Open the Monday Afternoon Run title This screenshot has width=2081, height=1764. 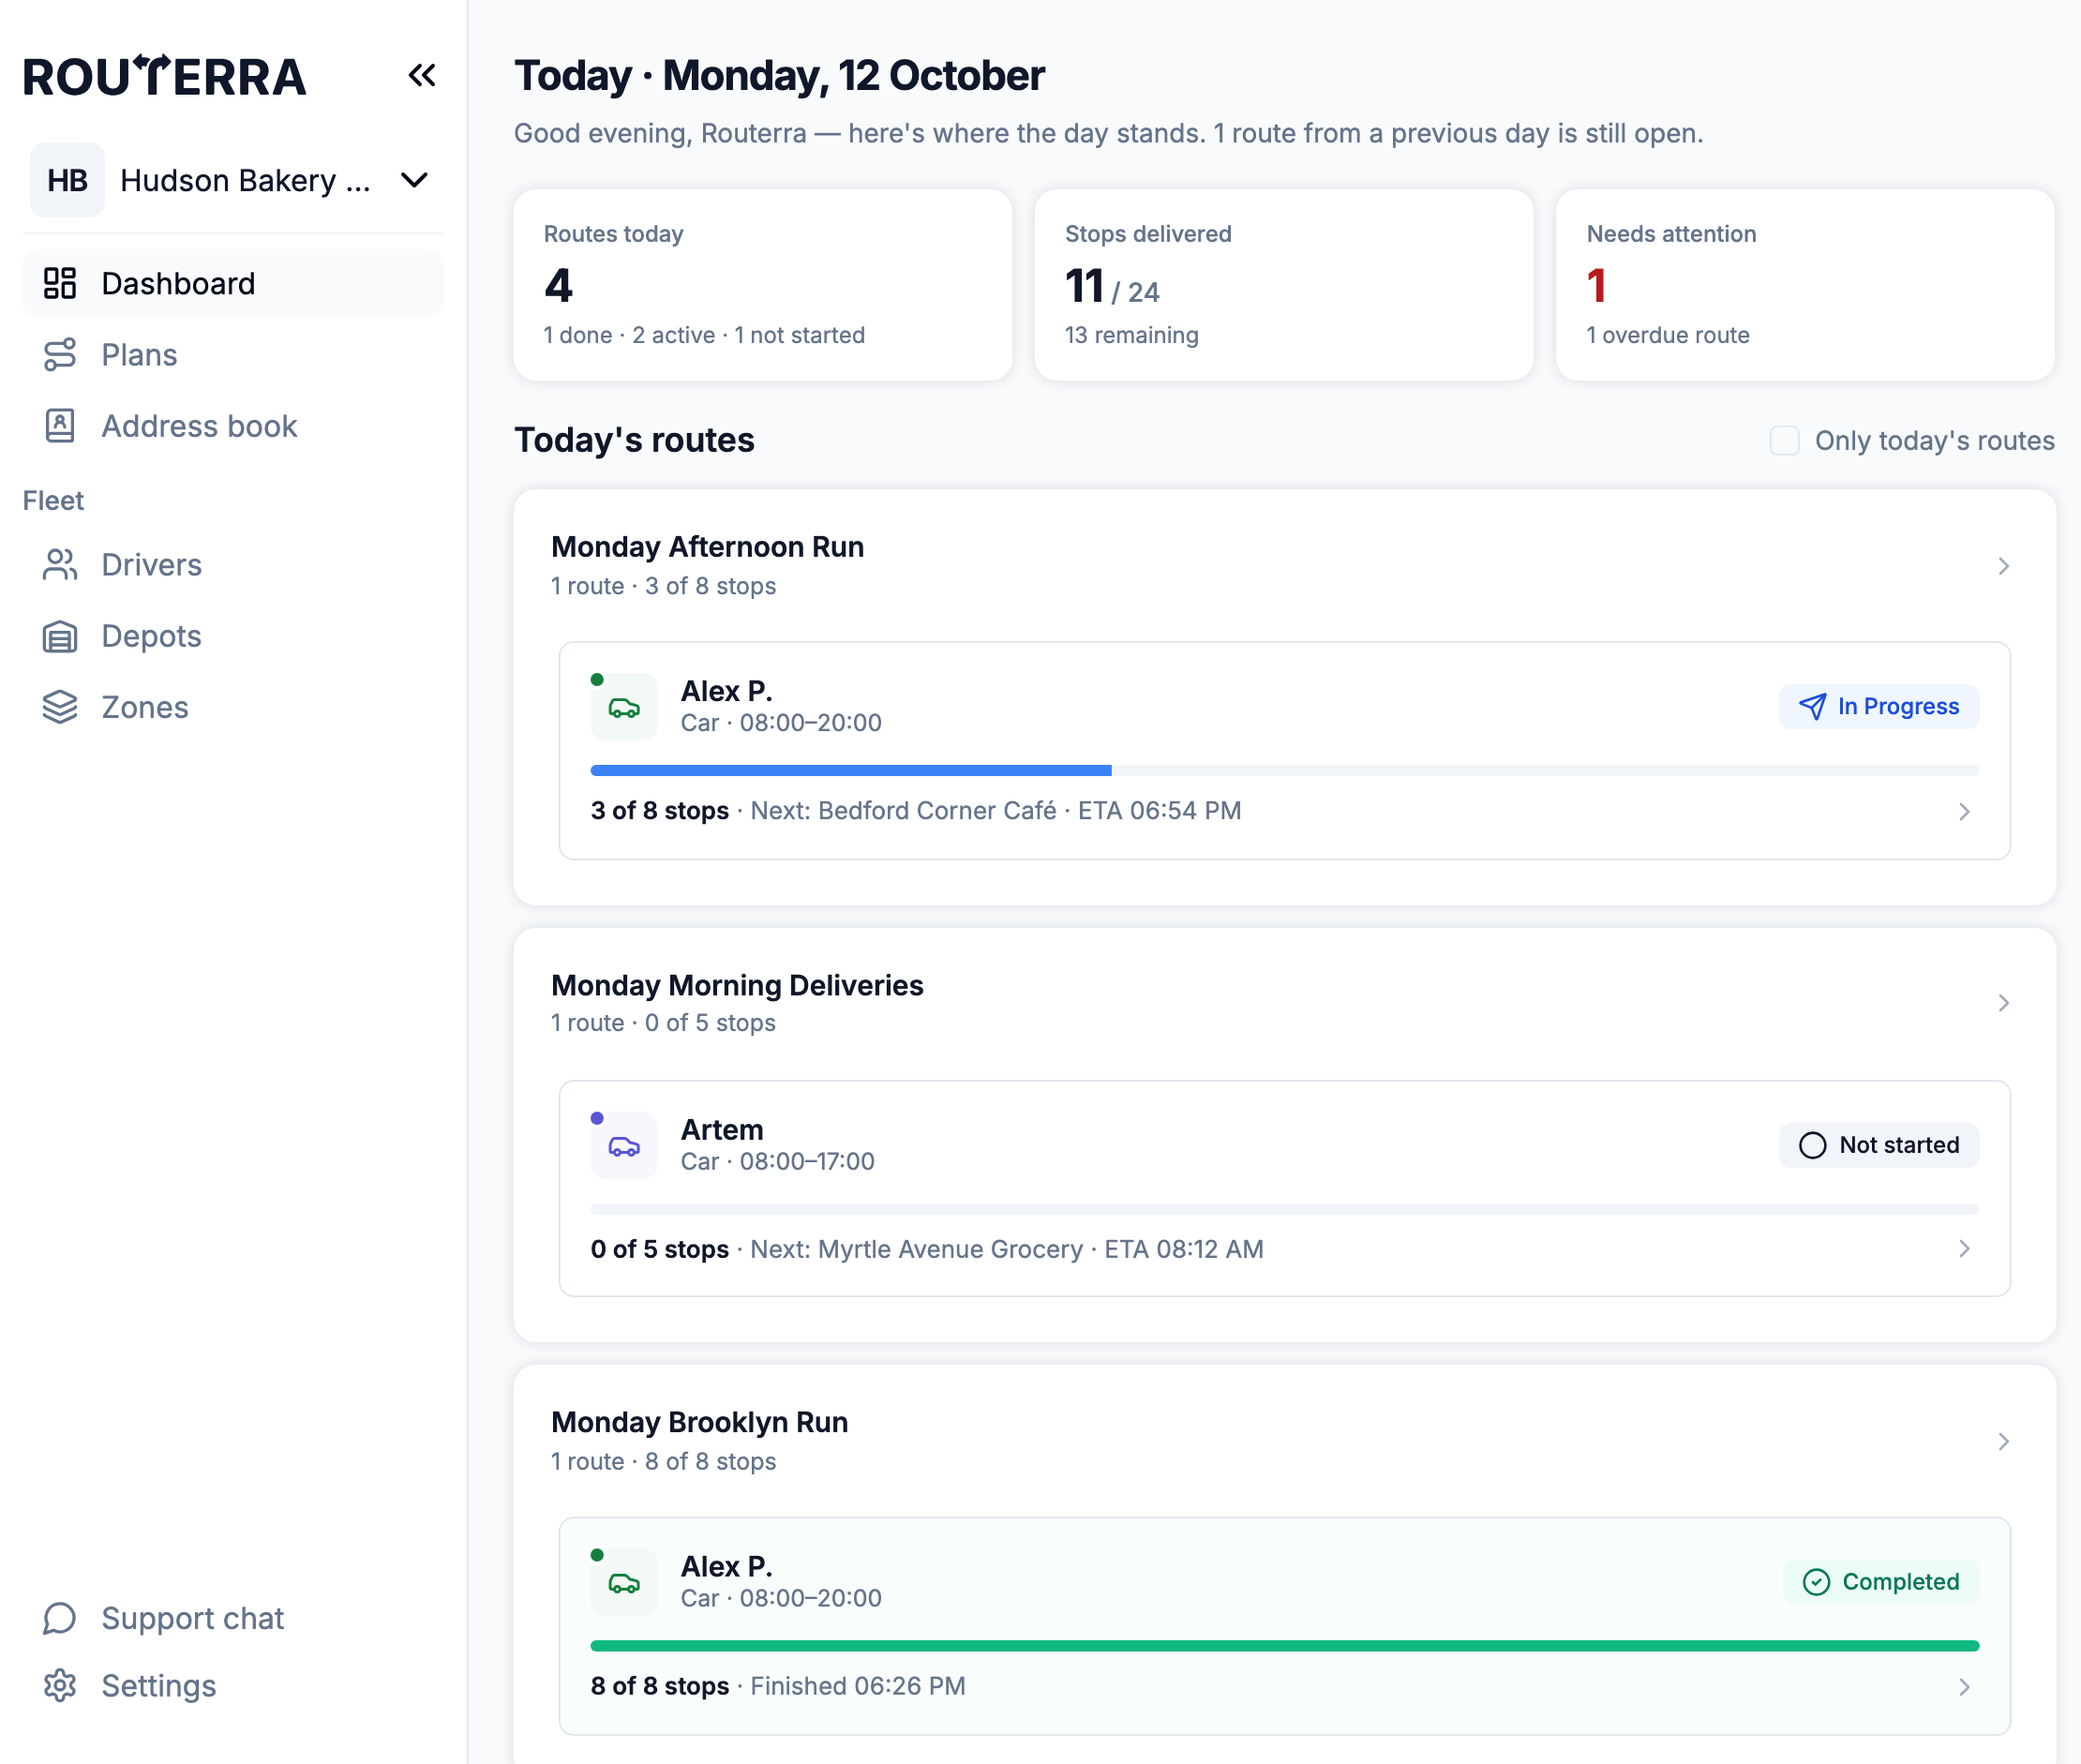point(708,547)
